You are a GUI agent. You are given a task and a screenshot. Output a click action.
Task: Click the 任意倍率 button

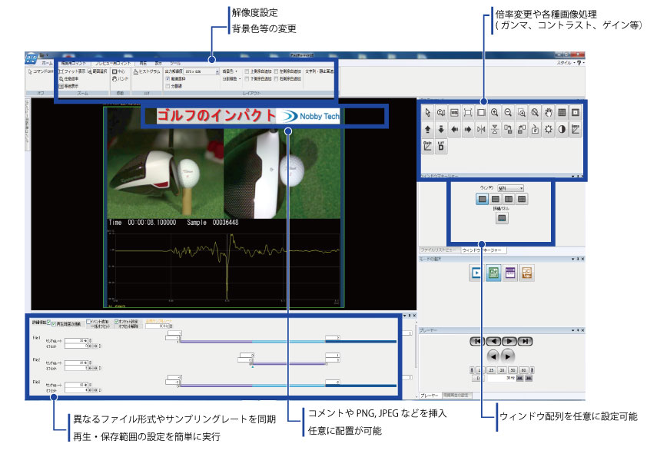pyautogui.click(x=68, y=79)
